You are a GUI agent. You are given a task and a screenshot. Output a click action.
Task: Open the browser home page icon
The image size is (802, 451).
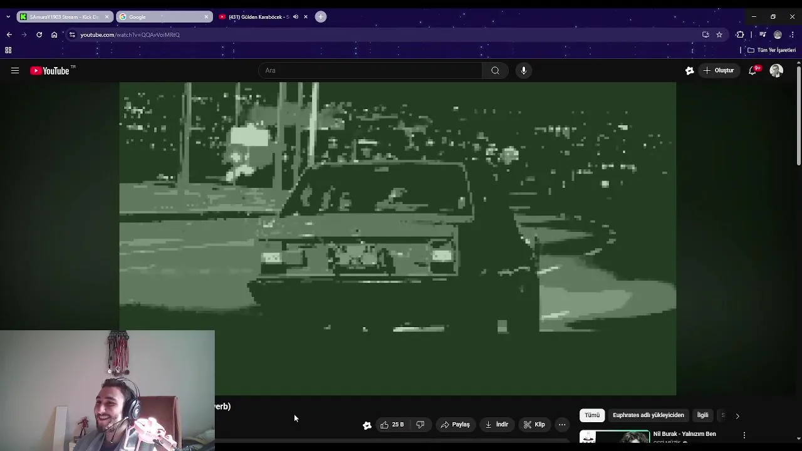point(54,34)
